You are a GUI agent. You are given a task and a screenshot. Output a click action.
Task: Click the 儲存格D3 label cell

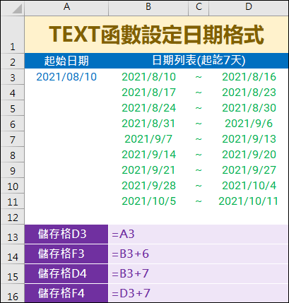66,234
